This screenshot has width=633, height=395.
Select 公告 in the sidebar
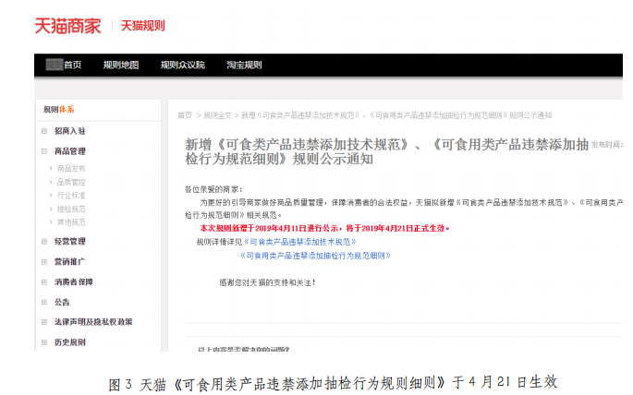click(62, 302)
